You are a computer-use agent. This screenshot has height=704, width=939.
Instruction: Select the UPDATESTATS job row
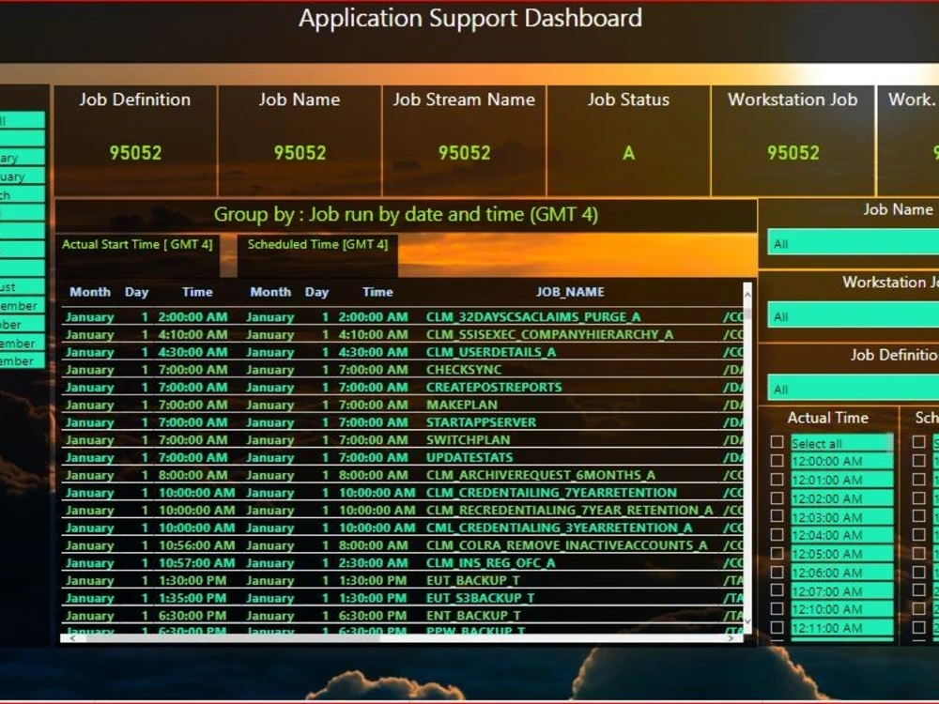[x=403, y=457]
